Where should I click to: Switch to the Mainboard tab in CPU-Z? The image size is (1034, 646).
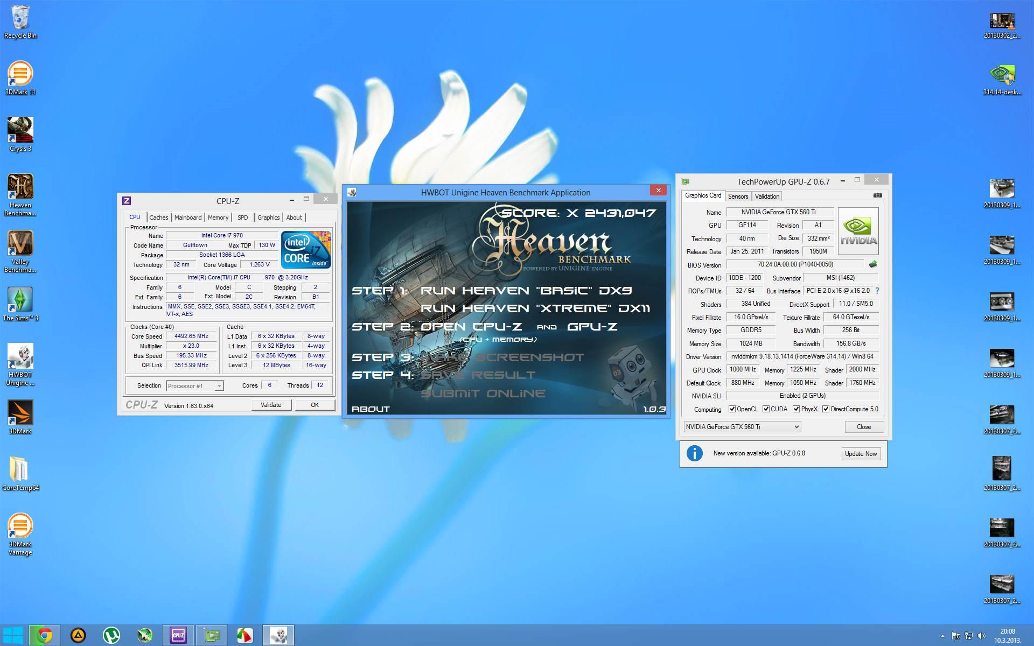pyautogui.click(x=188, y=217)
